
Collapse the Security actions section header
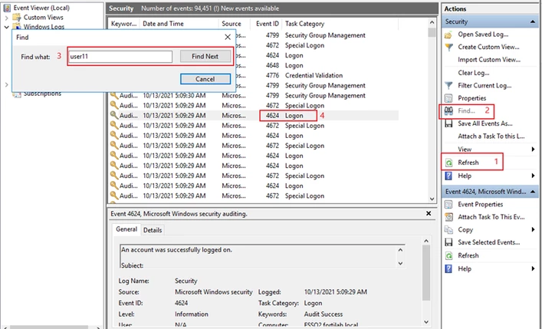[x=532, y=21]
